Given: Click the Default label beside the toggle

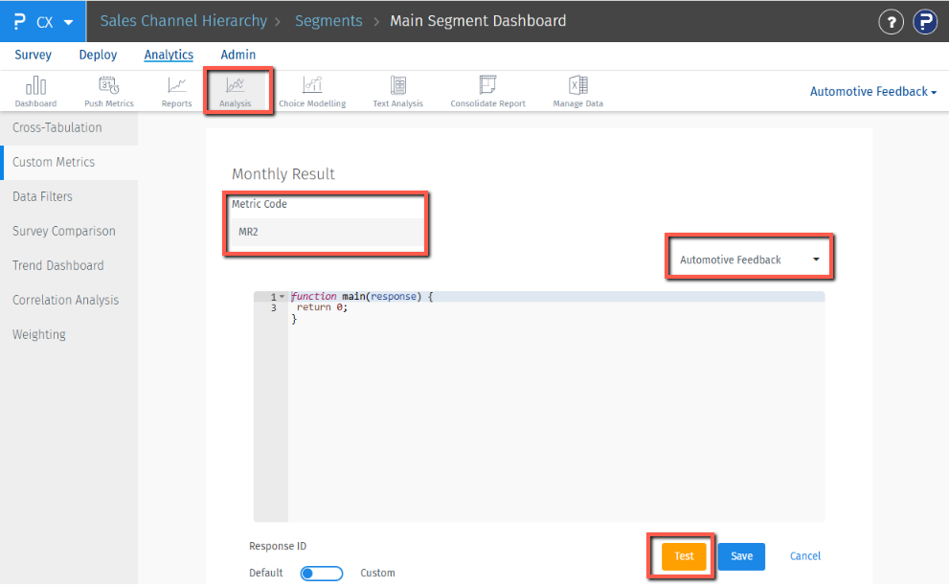Looking at the screenshot, I should click(265, 573).
